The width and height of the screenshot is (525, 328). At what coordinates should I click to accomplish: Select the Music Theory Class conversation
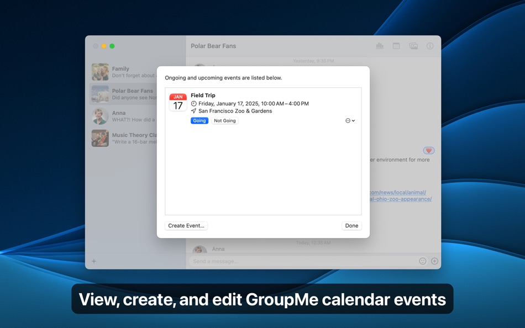point(124,138)
